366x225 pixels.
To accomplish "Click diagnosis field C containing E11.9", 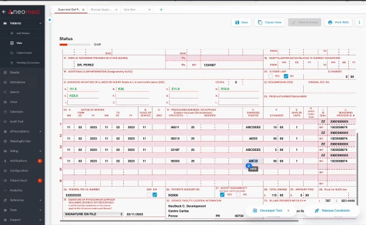I will [x=184, y=89].
